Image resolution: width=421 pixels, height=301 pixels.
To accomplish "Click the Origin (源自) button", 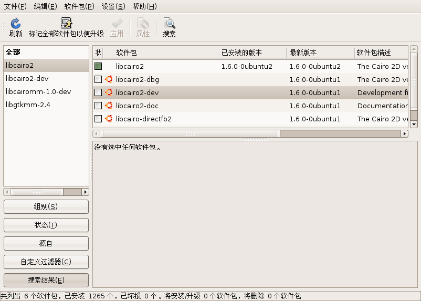I will click(x=46, y=244).
